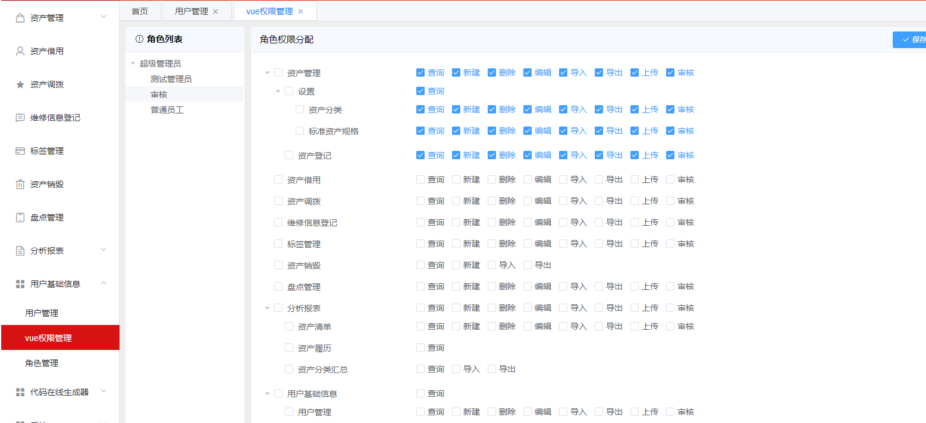
Task: Click the 角色列表 panel title text
Action: coord(165,39)
